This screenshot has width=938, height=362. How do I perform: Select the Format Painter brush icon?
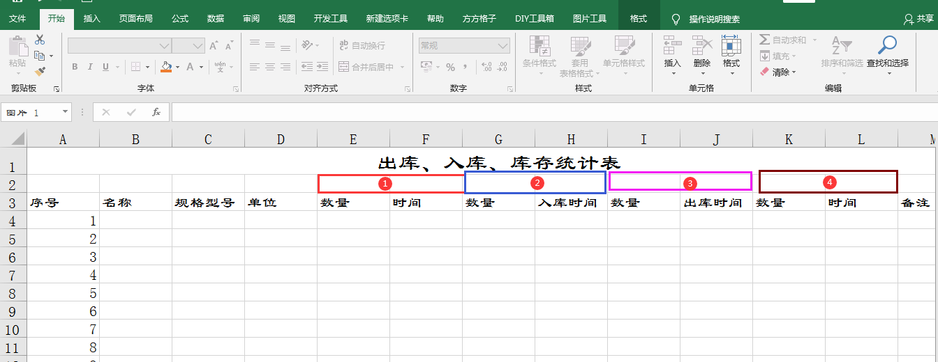tap(40, 70)
